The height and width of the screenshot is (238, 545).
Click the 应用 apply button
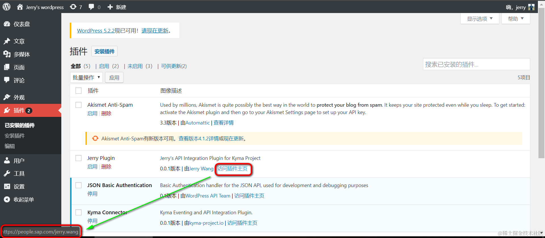114,78
